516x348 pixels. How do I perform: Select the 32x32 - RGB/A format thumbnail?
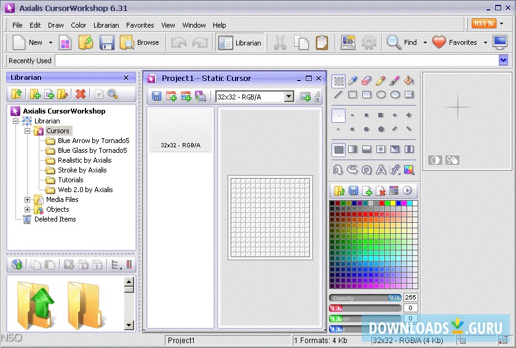coord(180,130)
